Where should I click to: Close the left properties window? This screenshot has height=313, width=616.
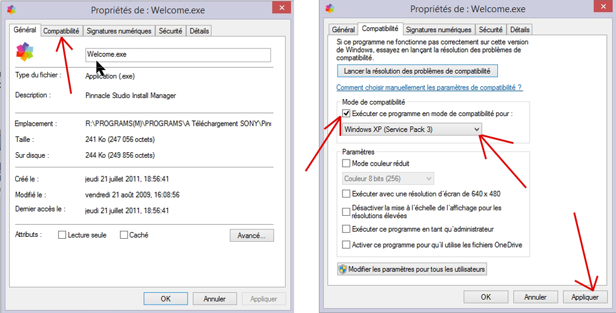pyautogui.click(x=282, y=7)
